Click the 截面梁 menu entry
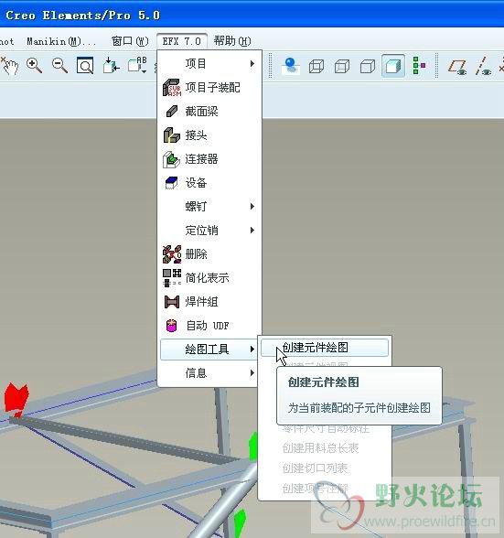This screenshot has width=504, height=538. [x=209, y=112]
